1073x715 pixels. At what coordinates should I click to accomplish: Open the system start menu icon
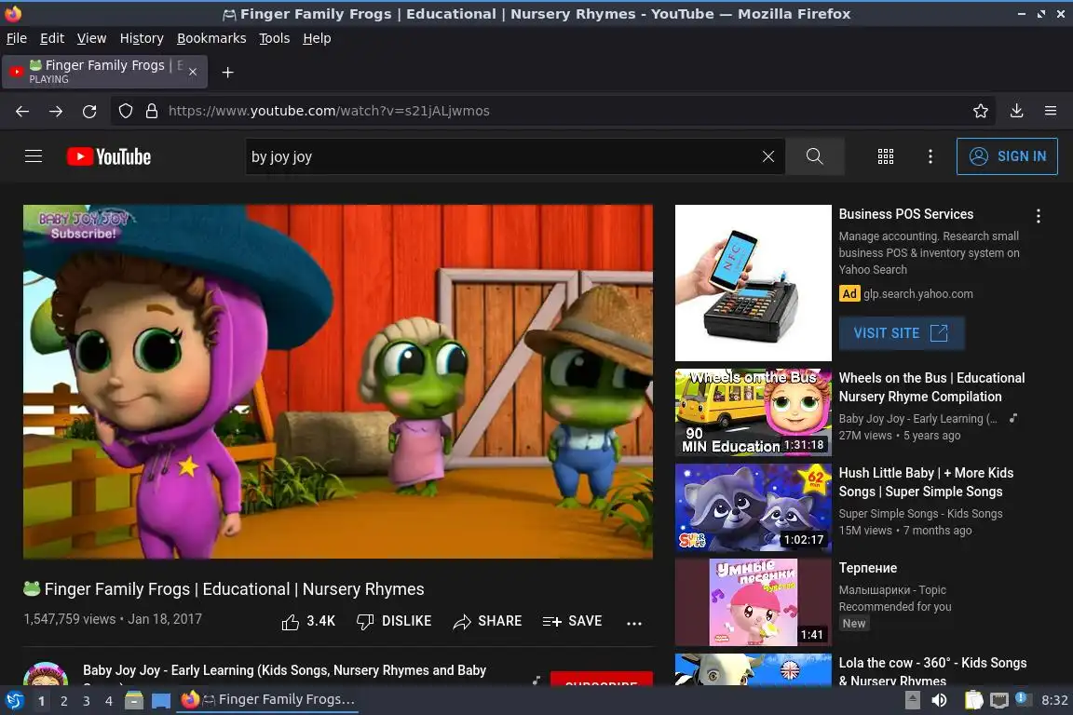(14, 700)
